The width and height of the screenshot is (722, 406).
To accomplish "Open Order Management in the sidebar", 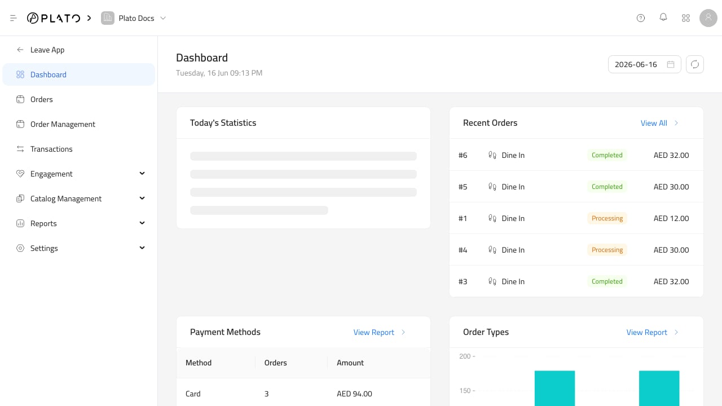I will click(79, 124).
